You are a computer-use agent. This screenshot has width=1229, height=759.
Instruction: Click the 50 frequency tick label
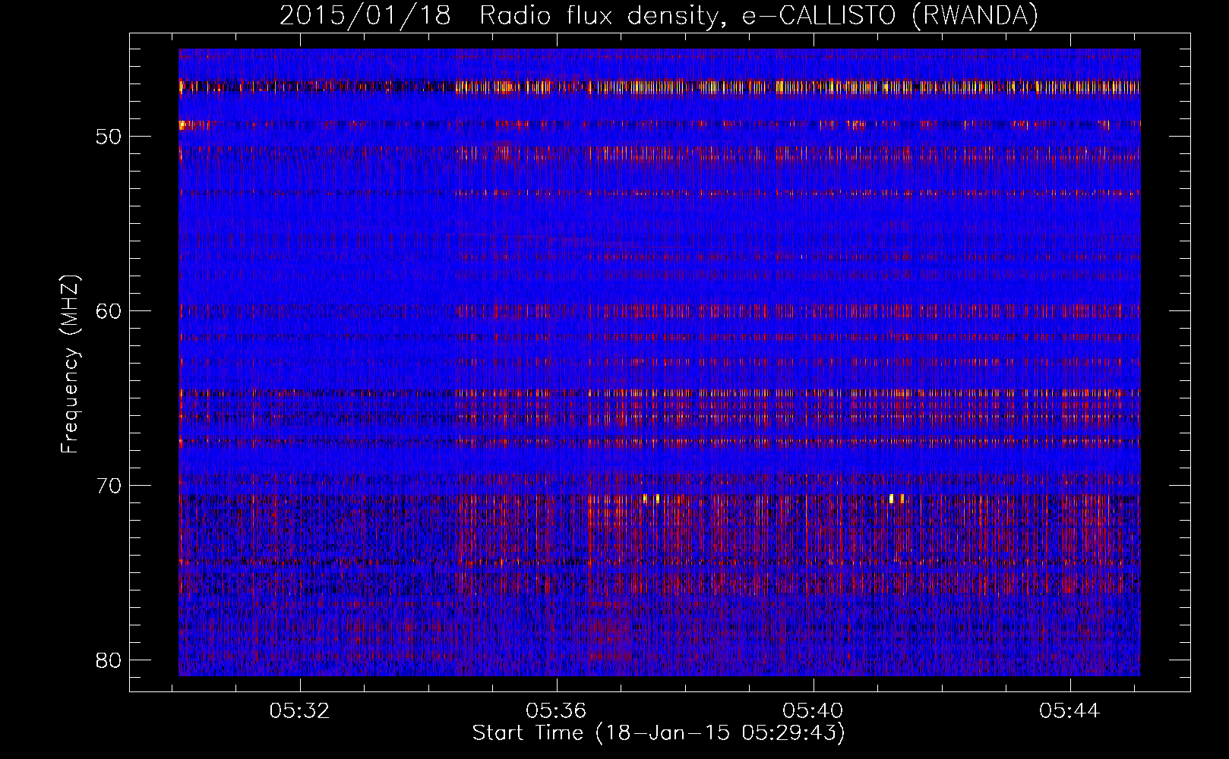109,137
